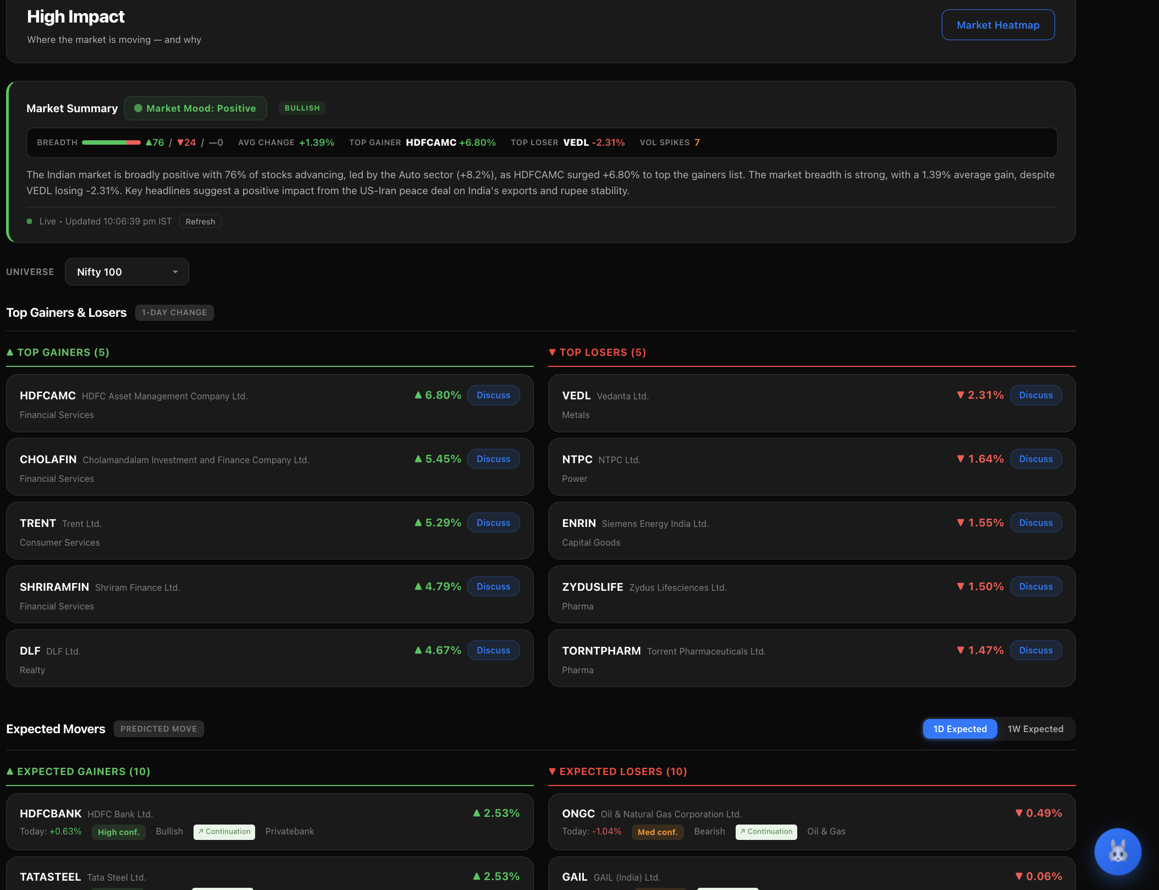Screen dimensions: 1159x890
Task: Open the Market Heatmap
Action: (x=998, y=25)
